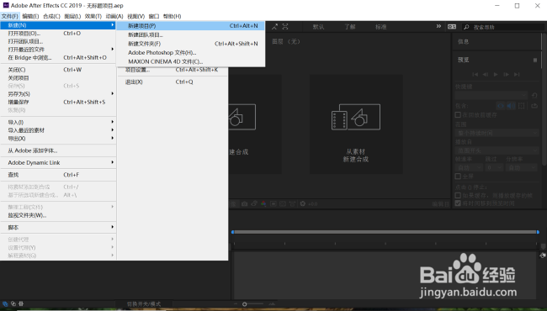Open 合成(C) menu in menu bar
Image resolution: width=547 pixels, height=311 pixels.
pyautogui.click(x=51, y=16)
